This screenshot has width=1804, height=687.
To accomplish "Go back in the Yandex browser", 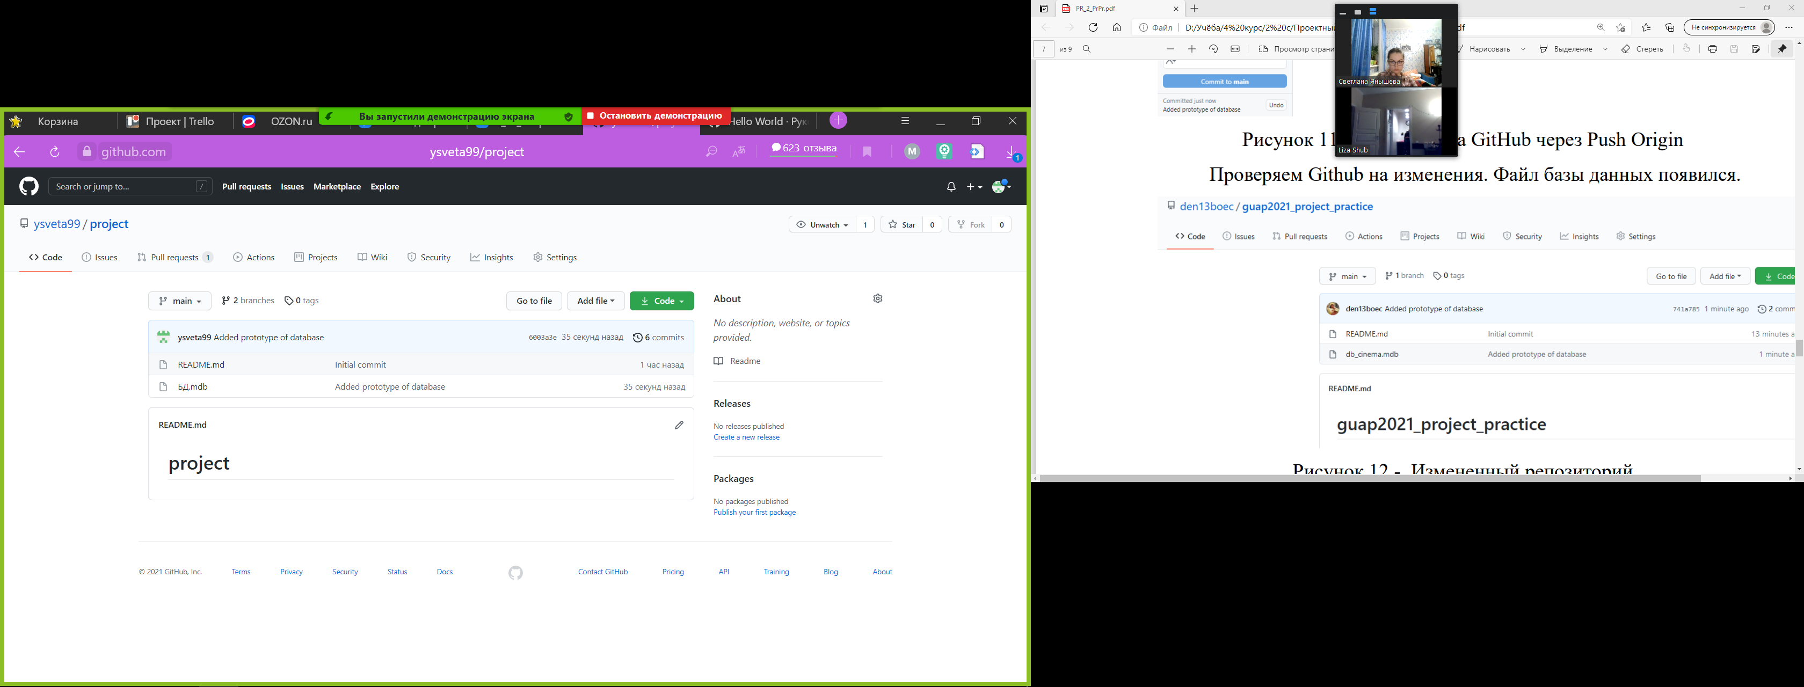I will pos(20,152).
